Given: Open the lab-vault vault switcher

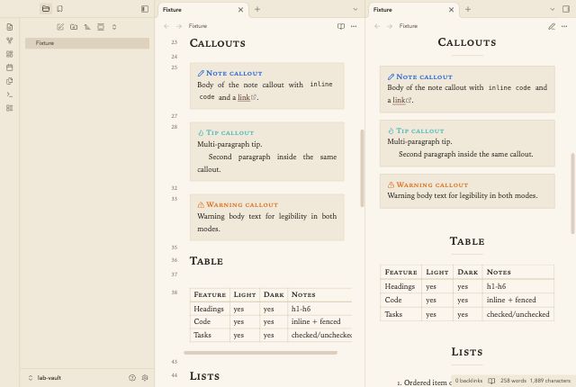Looking at the screenshot, I should pos(45,378).
